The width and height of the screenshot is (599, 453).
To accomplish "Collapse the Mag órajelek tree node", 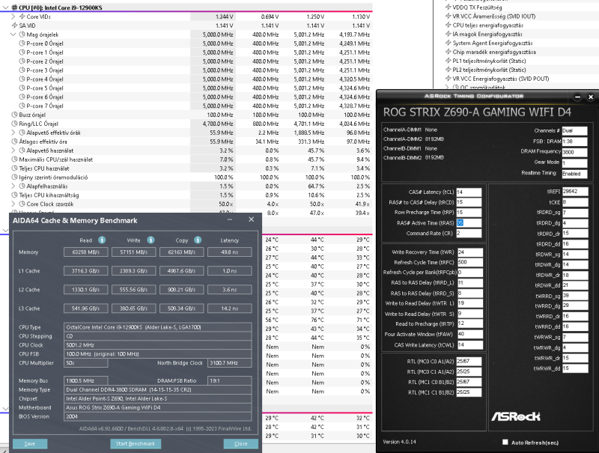I will (x=13, y=34).
